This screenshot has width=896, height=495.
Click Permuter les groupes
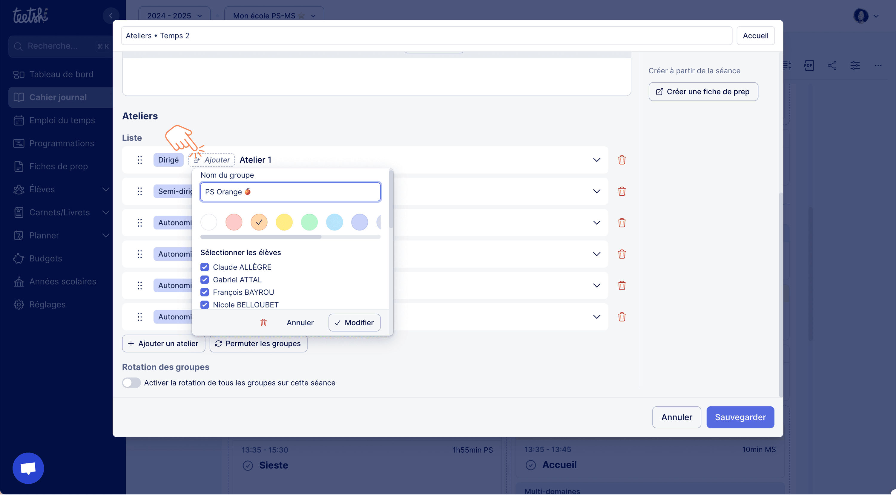point(258,343)
